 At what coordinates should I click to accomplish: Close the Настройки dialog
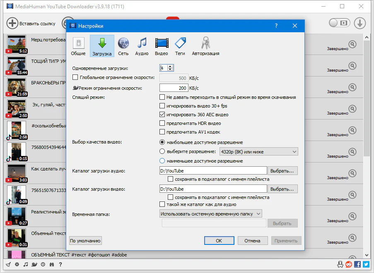point(295,26)
